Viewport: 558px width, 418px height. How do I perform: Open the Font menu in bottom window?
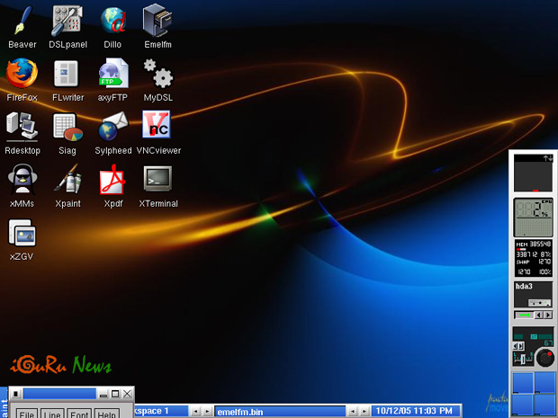(79, 414)
